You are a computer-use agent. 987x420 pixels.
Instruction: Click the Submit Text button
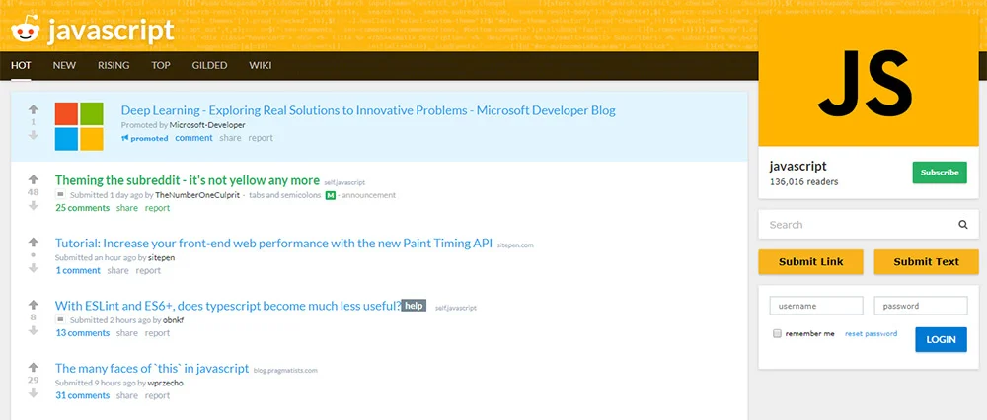(927, 262)
